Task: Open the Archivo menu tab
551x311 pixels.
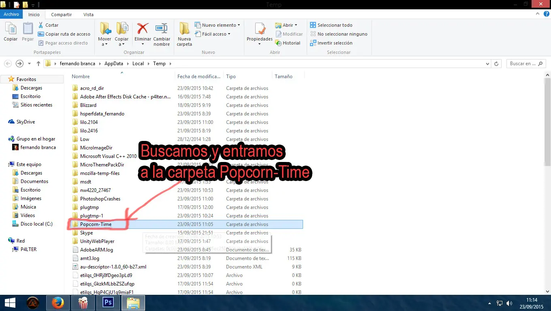Action: (11, 14)
